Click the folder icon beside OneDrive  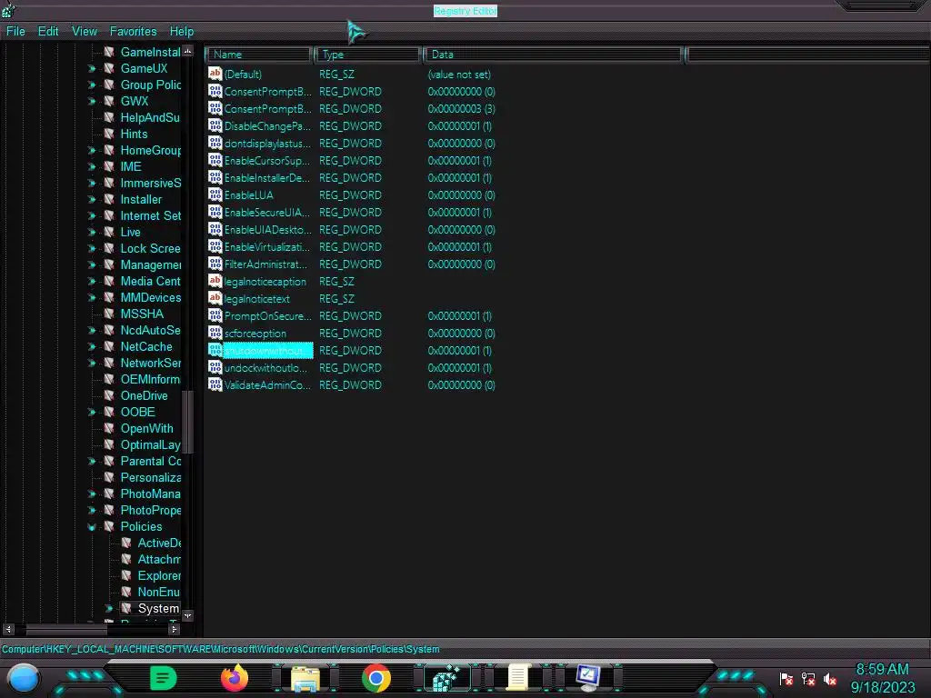click(x=109, y=395)
